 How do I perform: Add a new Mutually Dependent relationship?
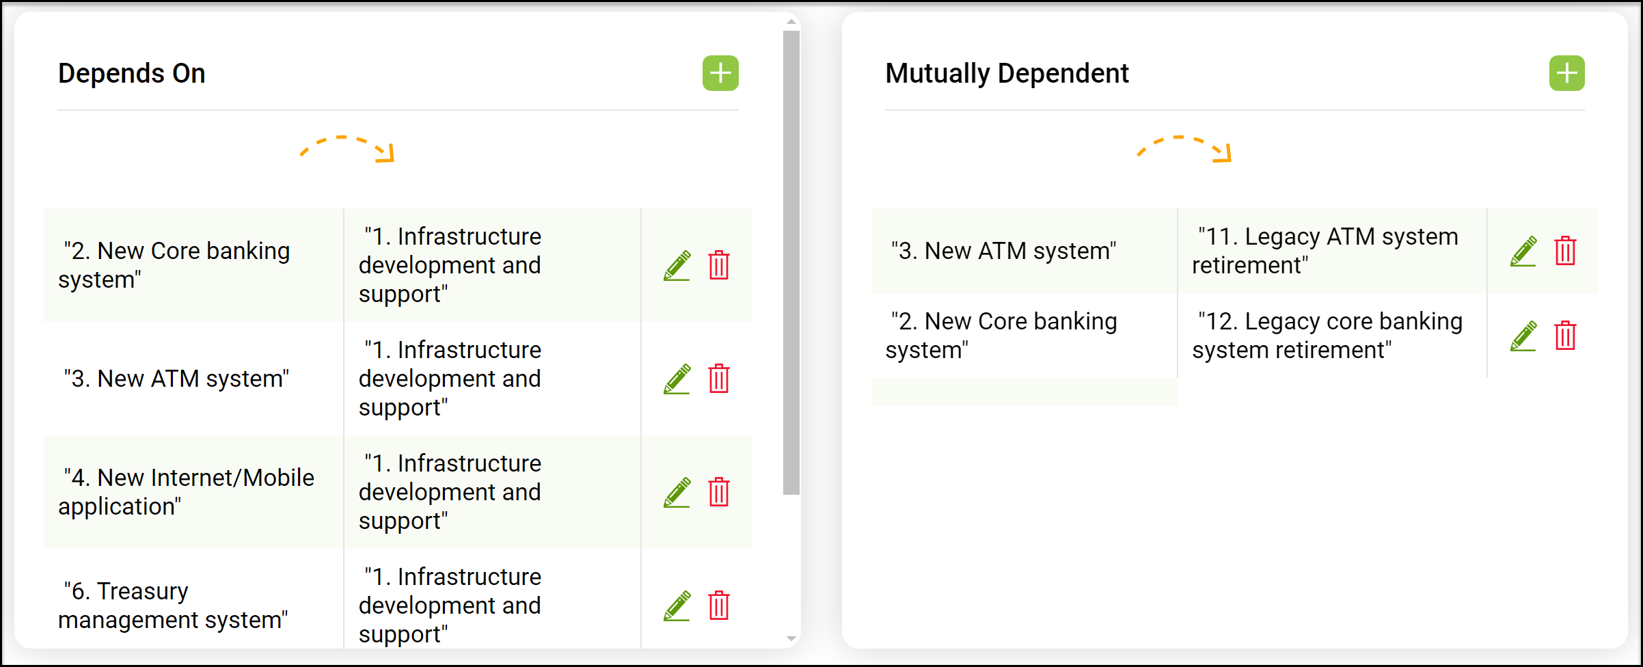point(1566,72)
